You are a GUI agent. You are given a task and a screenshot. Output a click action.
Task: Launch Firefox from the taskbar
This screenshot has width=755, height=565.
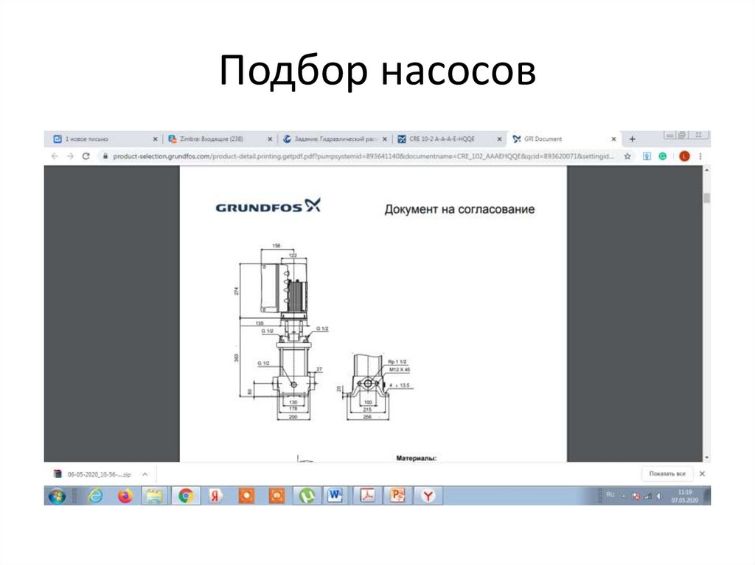coord(124,496)
